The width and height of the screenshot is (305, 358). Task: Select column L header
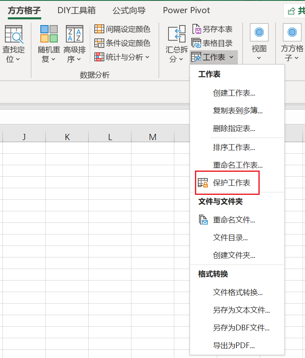[110, 136]
